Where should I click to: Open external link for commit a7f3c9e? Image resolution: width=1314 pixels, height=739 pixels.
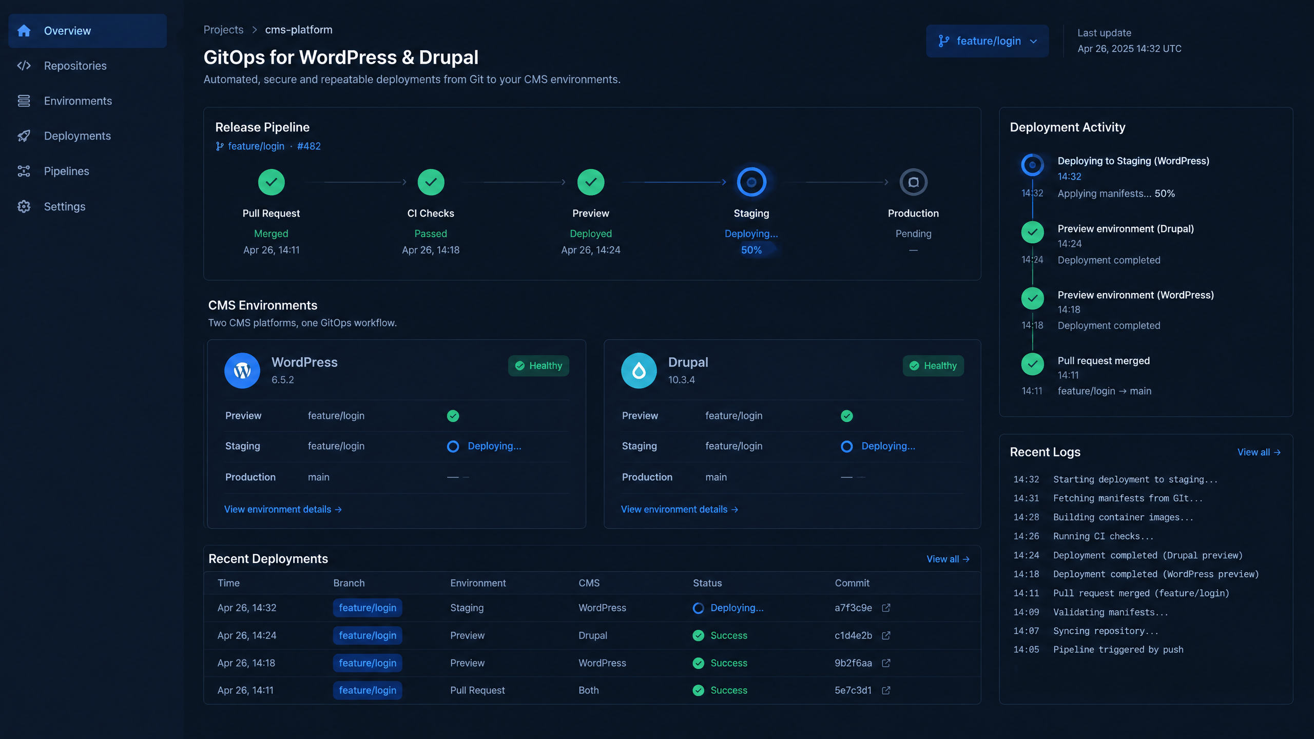(x=886, y=608)
